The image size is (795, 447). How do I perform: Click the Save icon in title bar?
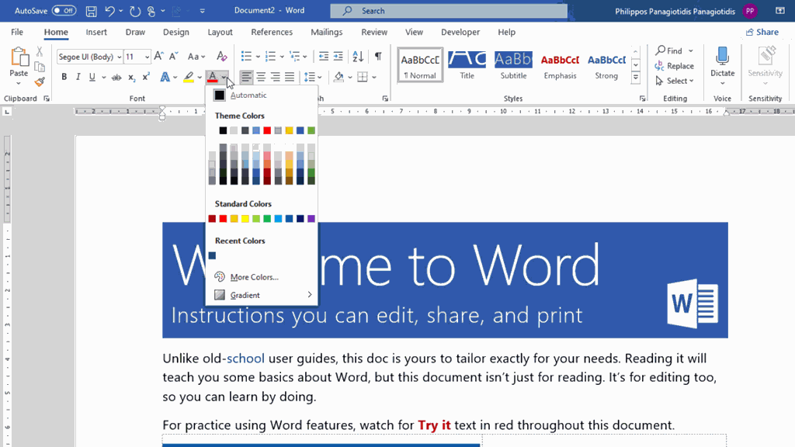[x=92, y=11]
